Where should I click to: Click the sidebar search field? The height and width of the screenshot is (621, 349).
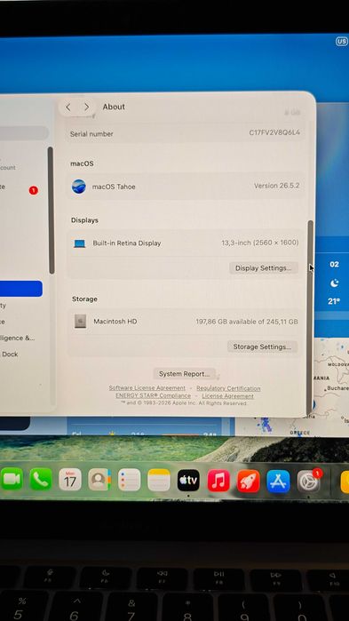[24, 133]
